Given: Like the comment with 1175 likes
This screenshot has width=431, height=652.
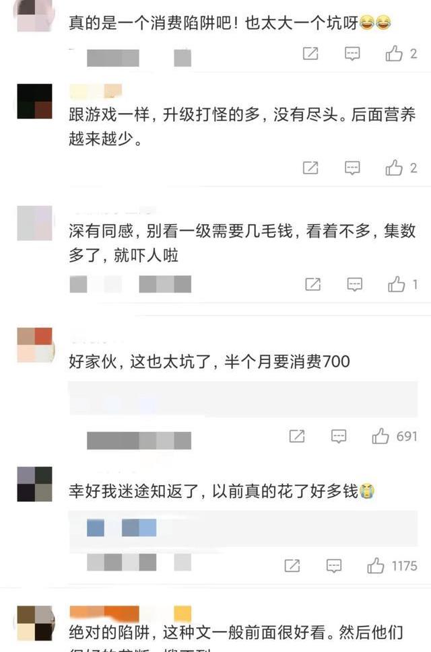Looking at the screenshot, I should [x=375, y=566].
